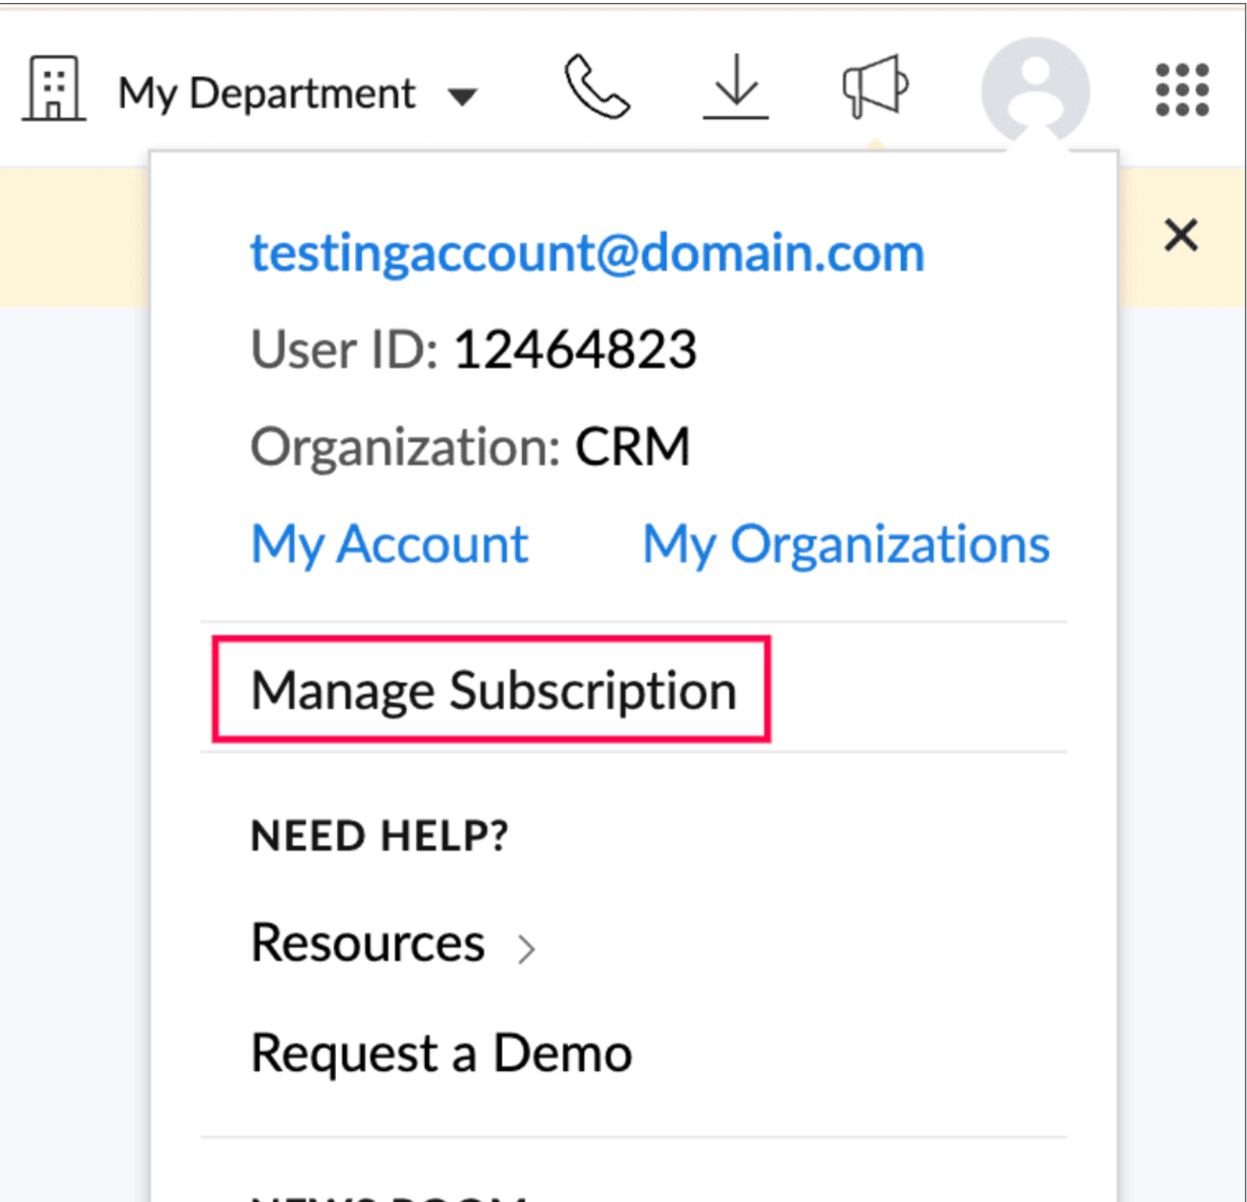The width and height of the screenshot is (1247, 1202).
Task: Open the My Account link
Action: (x=390, y=544)
